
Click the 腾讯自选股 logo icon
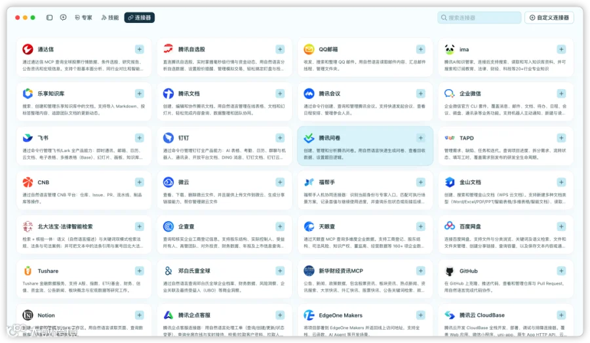coord(168,49)
